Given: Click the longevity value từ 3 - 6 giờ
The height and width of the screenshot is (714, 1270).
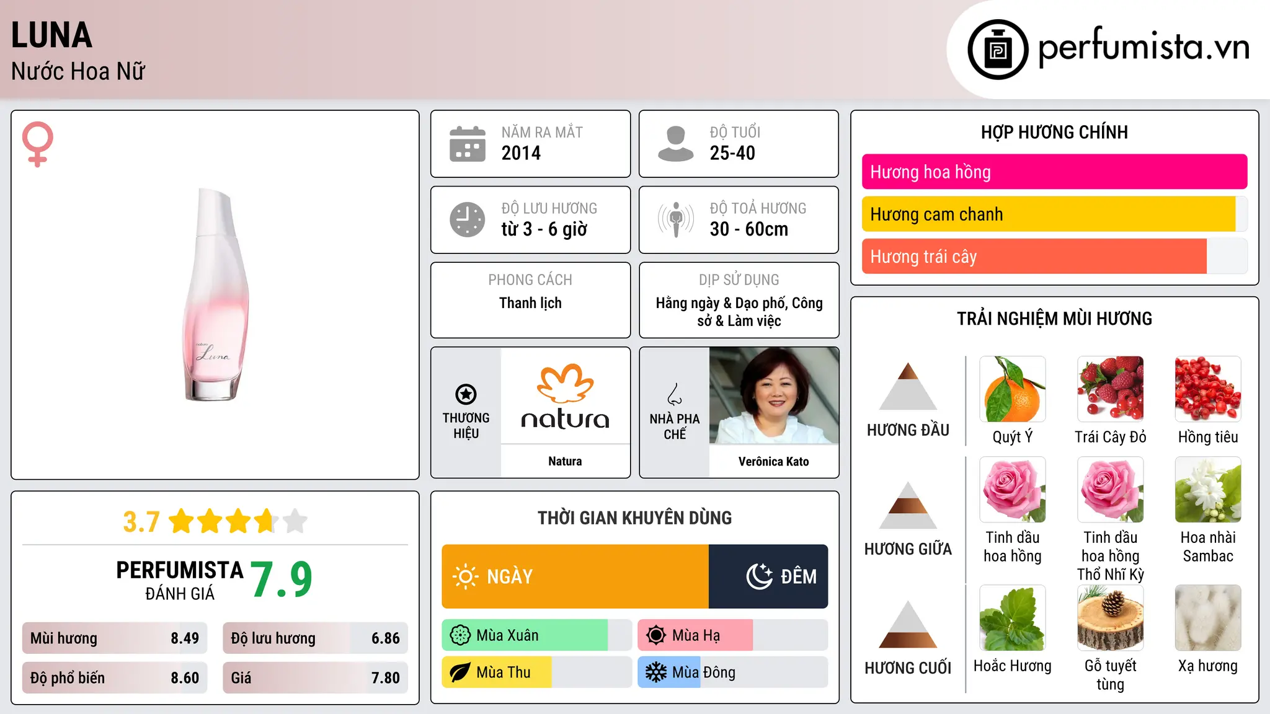Looking at the screenshot, I should tap(544, 229).
